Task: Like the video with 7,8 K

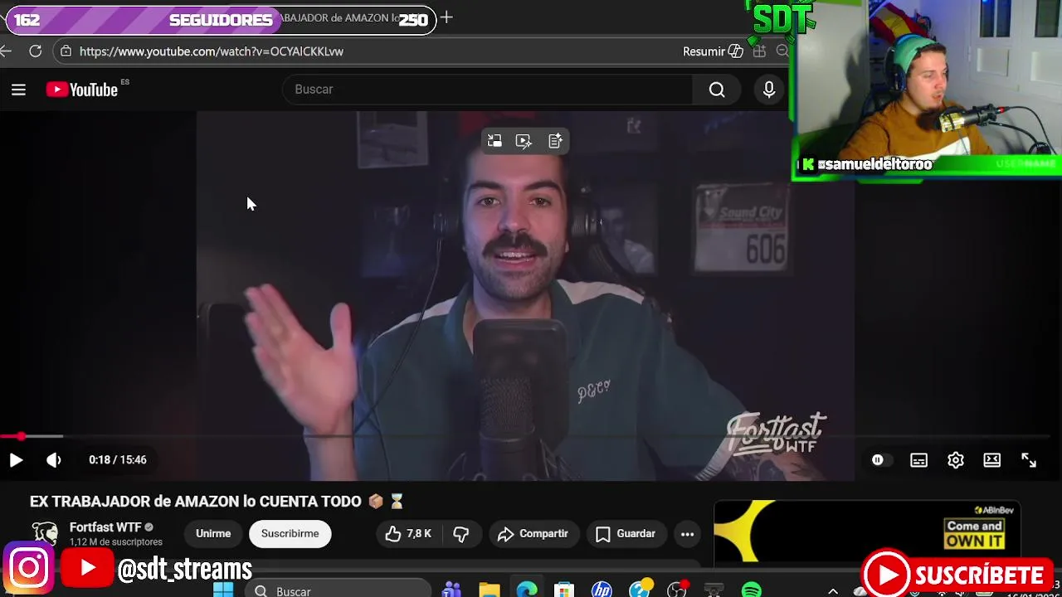Action: tap(407, 534)
